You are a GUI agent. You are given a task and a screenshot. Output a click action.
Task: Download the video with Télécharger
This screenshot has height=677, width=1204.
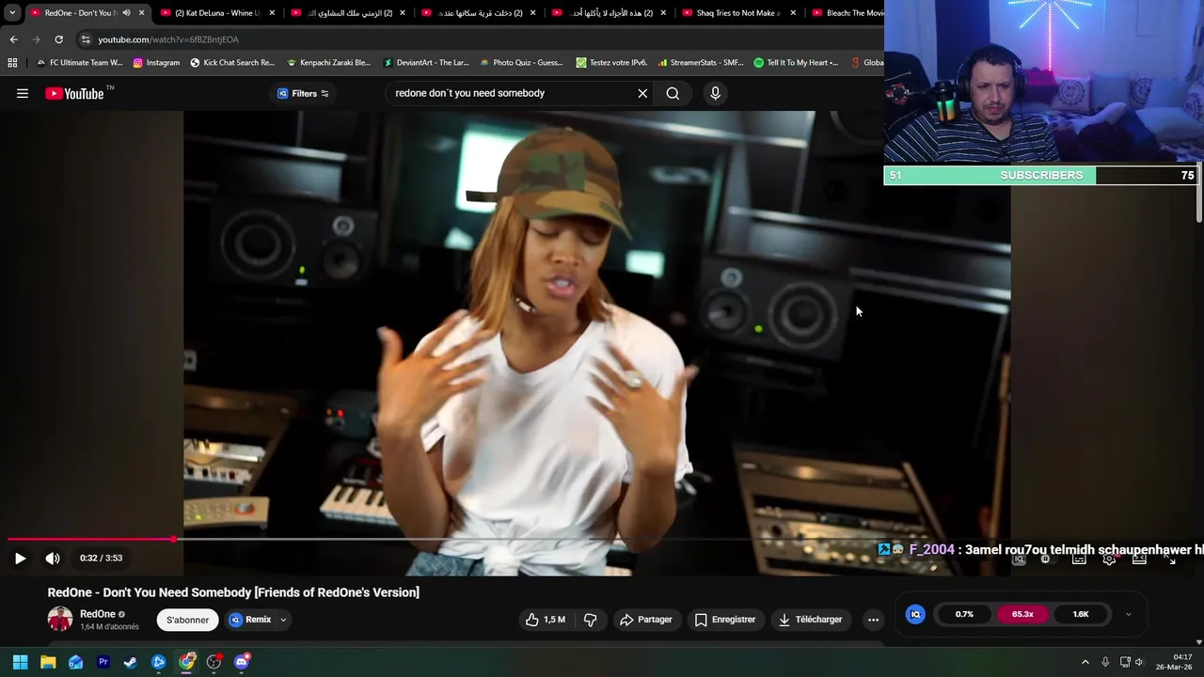(810, 620)
